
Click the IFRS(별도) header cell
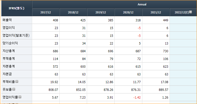click(x=17, y=8)
